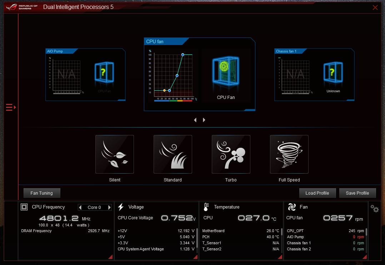Click the +3.3V voltage row
385x265 pixels.
point(156,243)
